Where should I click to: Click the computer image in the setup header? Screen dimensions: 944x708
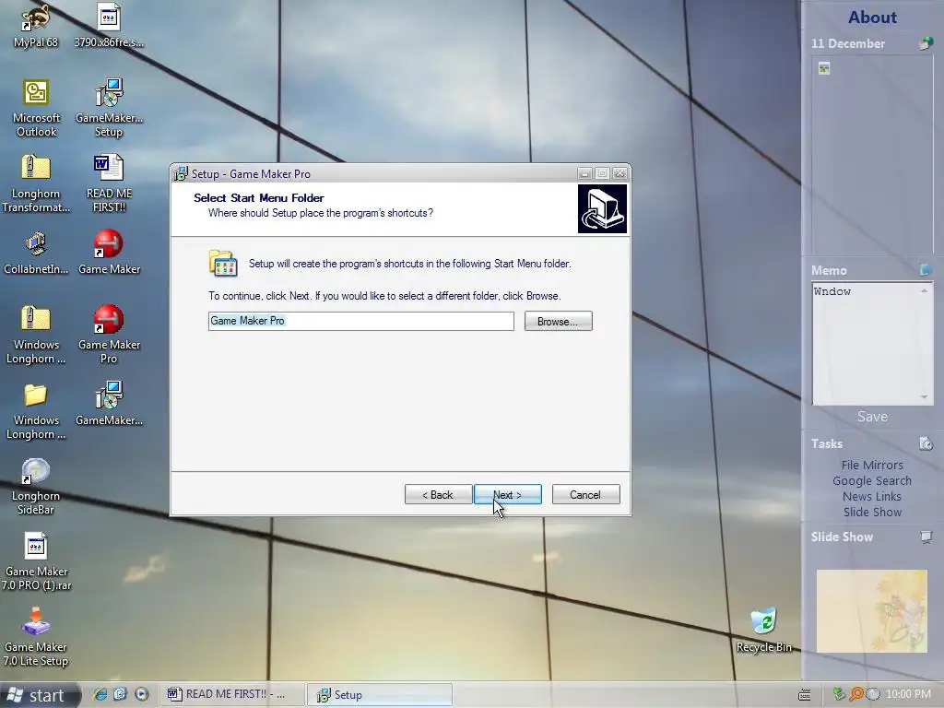click(602, 208)
